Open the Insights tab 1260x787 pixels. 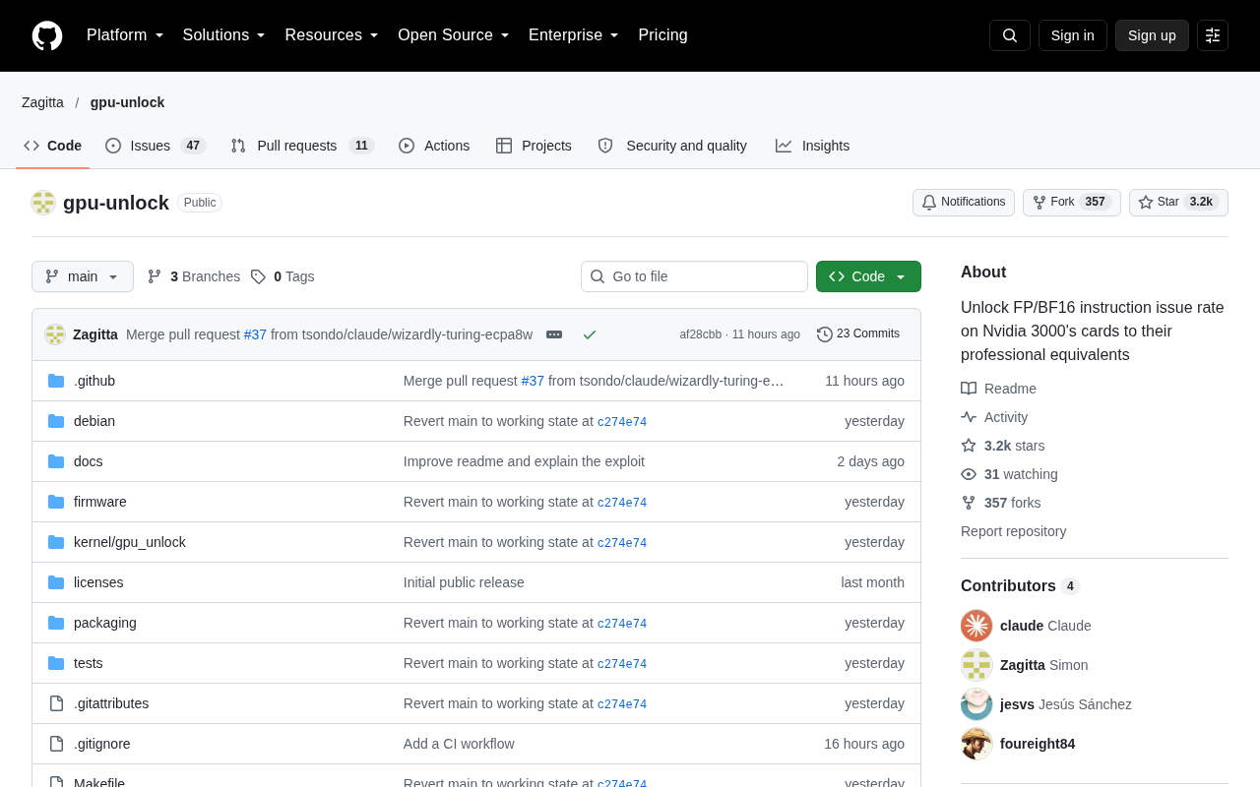click(x=812, y=146)
